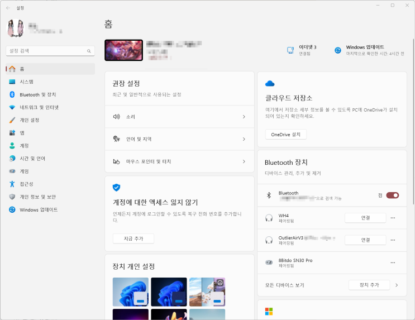Click the WH4 headphones icon

[x=269, y=218]
